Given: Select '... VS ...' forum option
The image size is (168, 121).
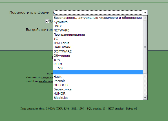Looking at the screenshot, I should (x=98, y=68).
